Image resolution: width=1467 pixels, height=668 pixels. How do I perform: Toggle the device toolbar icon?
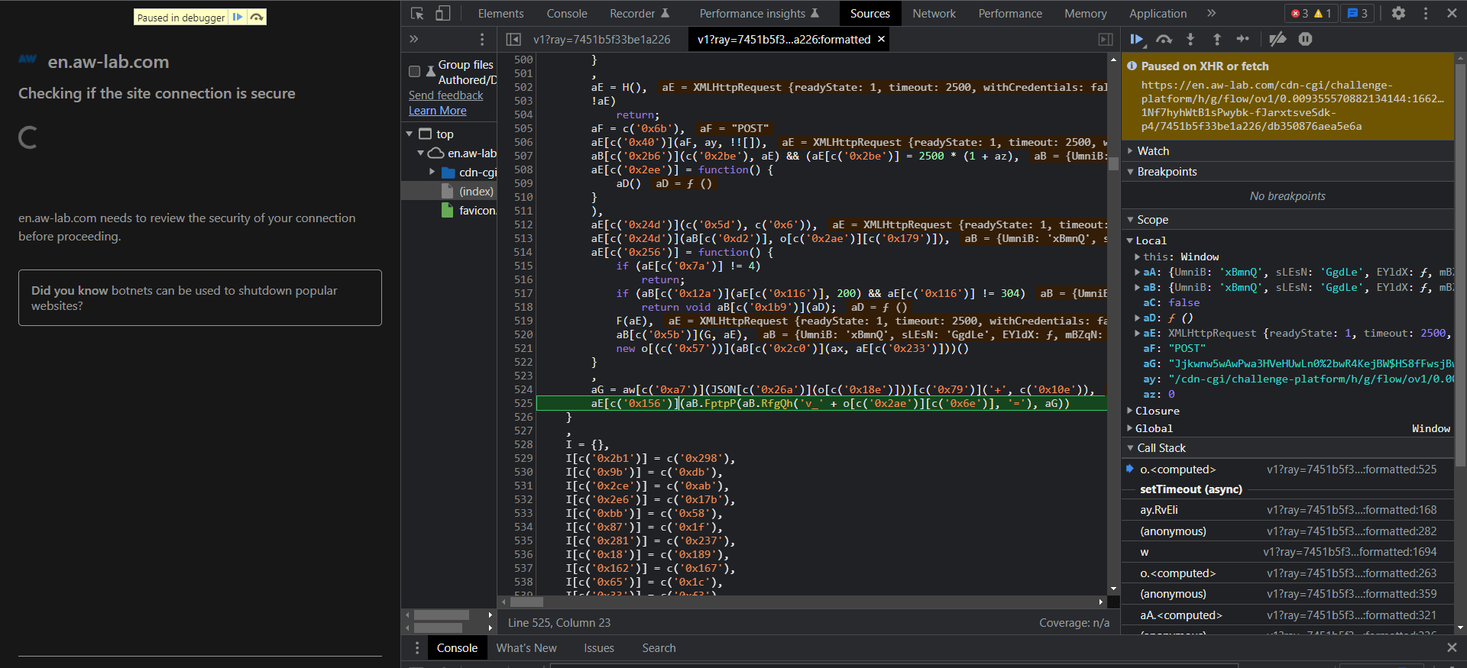443,13
